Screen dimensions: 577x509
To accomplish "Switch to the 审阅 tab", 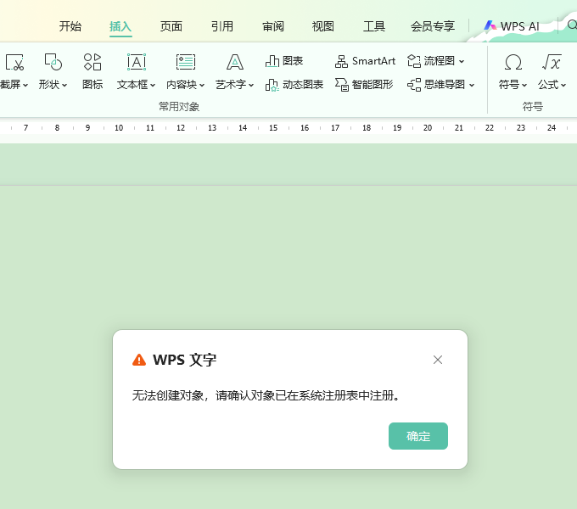I will pyautogui.click(x=272, y=26).
